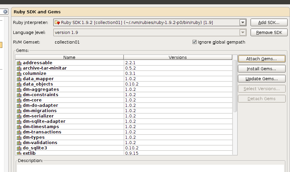Sort gems by the Versions column header
The width and height of the screenshot is (290, 172).
tap(178, 57)
